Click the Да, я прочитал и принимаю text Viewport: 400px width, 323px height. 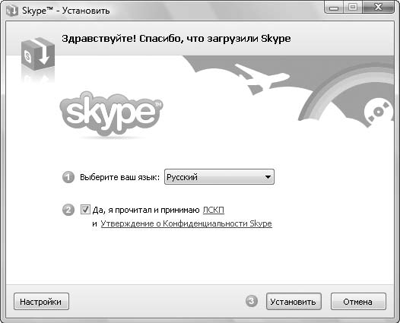tap(146, 210)
